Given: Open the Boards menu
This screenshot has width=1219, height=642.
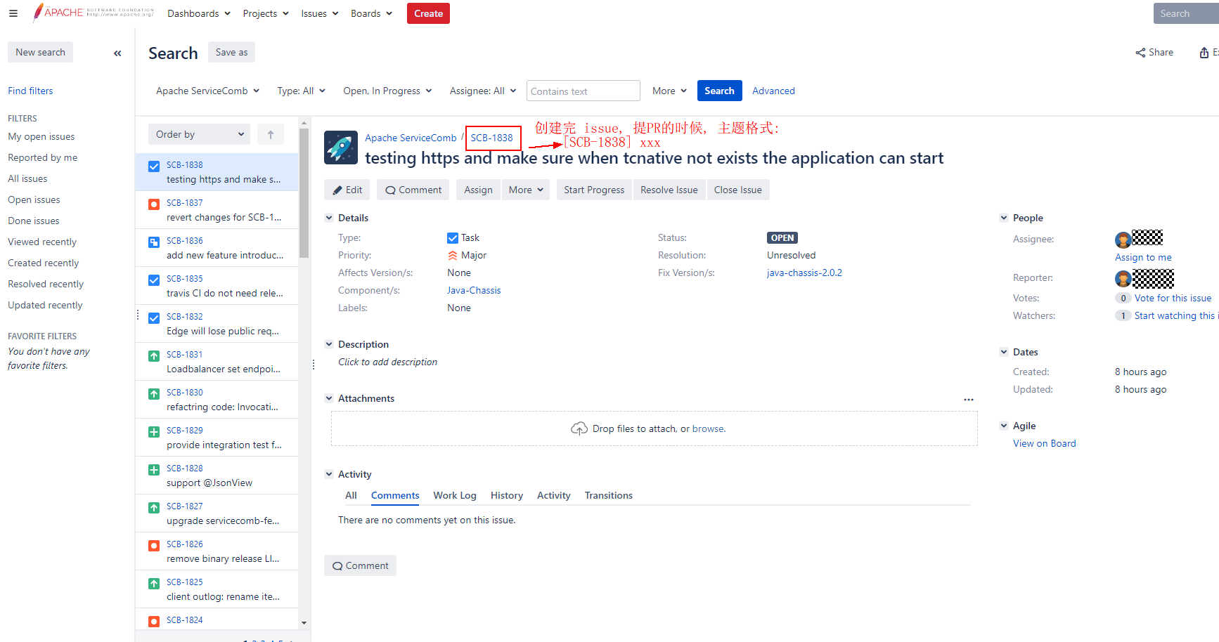Looking at the screenshot, I should 372,13.
